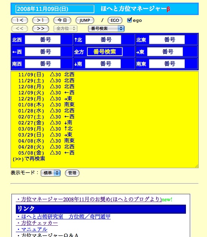Click the "1<" previous day button
Image resolution: width=207 pixels, height=237 pixels.
[x=20, y=20]
